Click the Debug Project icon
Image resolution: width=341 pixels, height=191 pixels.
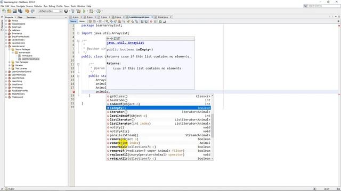tap(91, 11)
